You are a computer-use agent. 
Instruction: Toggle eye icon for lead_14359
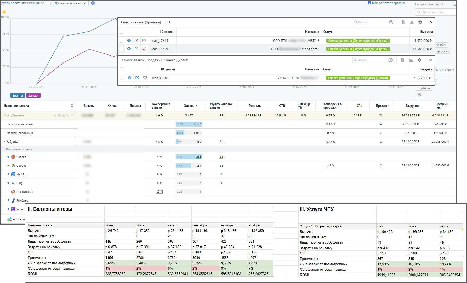129,49
